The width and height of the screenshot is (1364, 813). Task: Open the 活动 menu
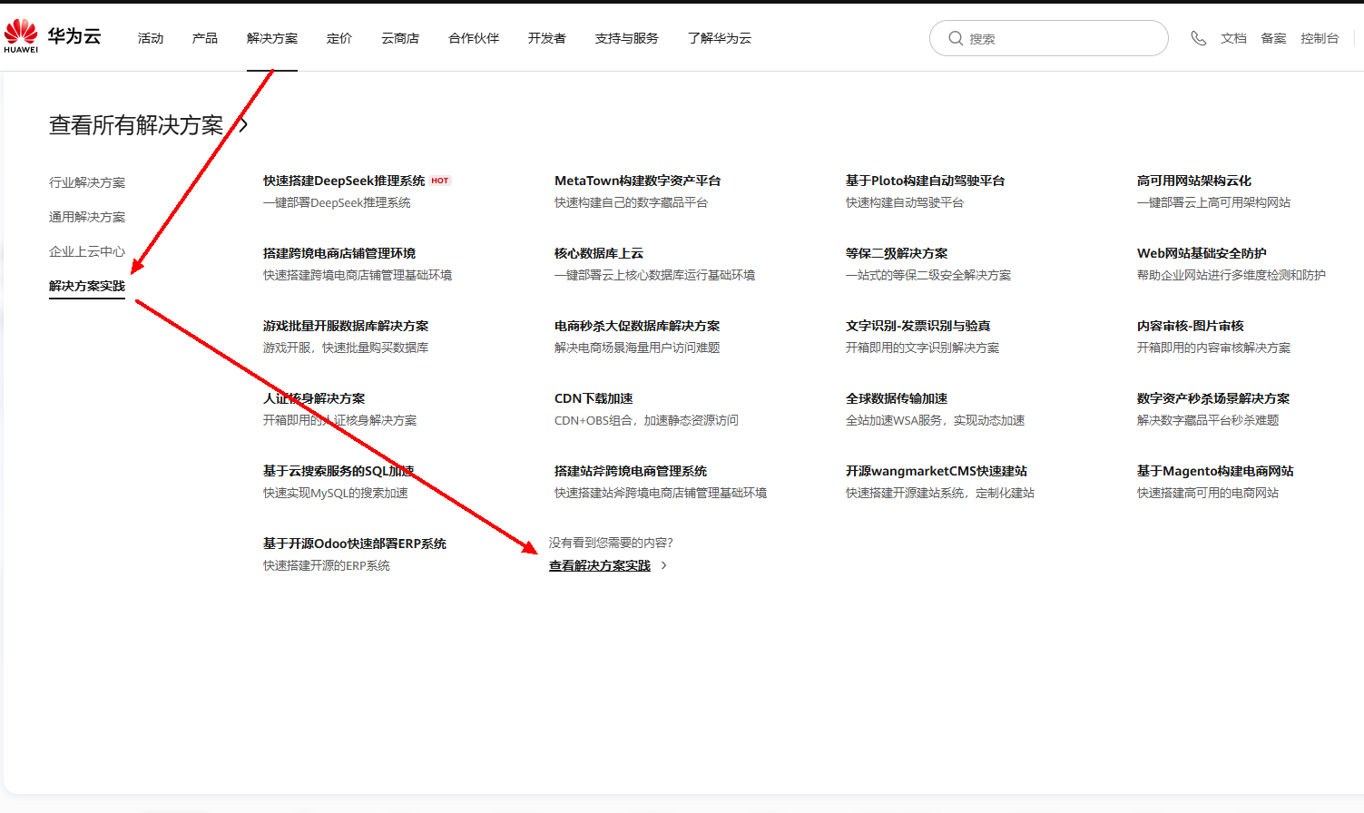point(151,38)
